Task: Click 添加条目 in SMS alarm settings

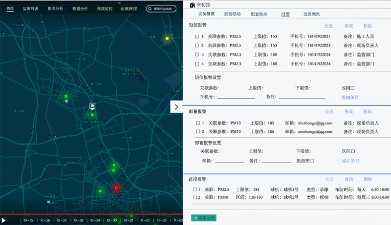Action: (350, 97)
